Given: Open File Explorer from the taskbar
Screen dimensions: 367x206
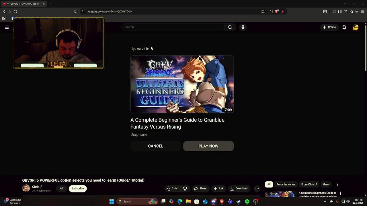Looking at the screenshot, I should 188,201.
